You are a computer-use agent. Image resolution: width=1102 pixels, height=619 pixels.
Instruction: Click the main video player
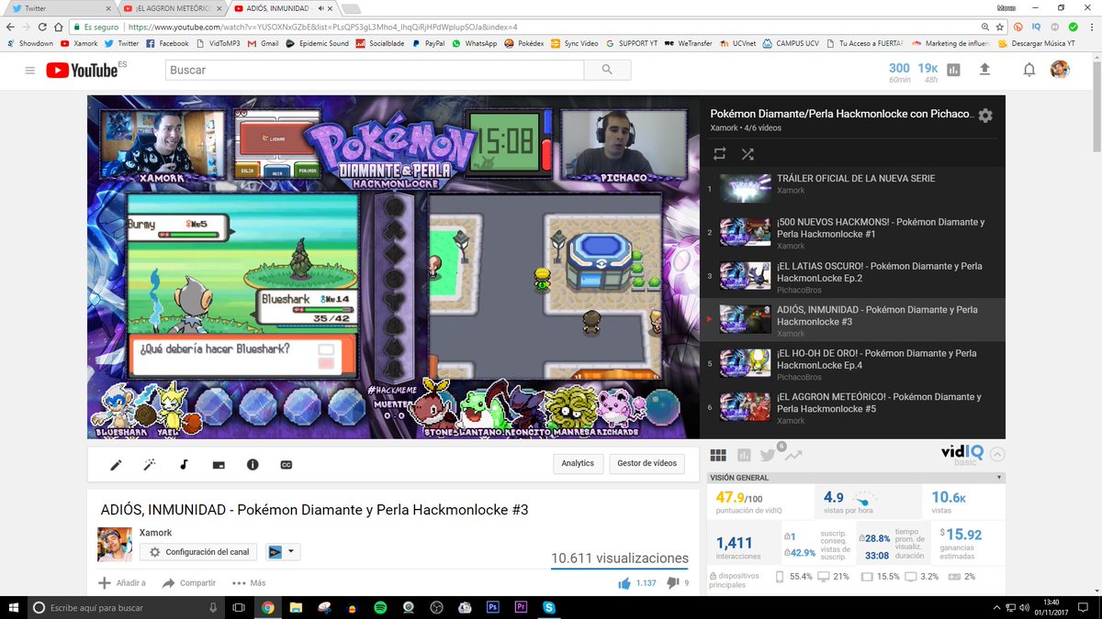click(x=393, y=267)
